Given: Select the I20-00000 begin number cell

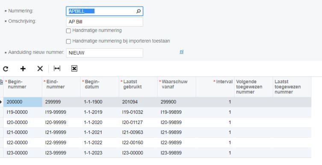Looking at the screenshot, I should click(x=23, y=123).
